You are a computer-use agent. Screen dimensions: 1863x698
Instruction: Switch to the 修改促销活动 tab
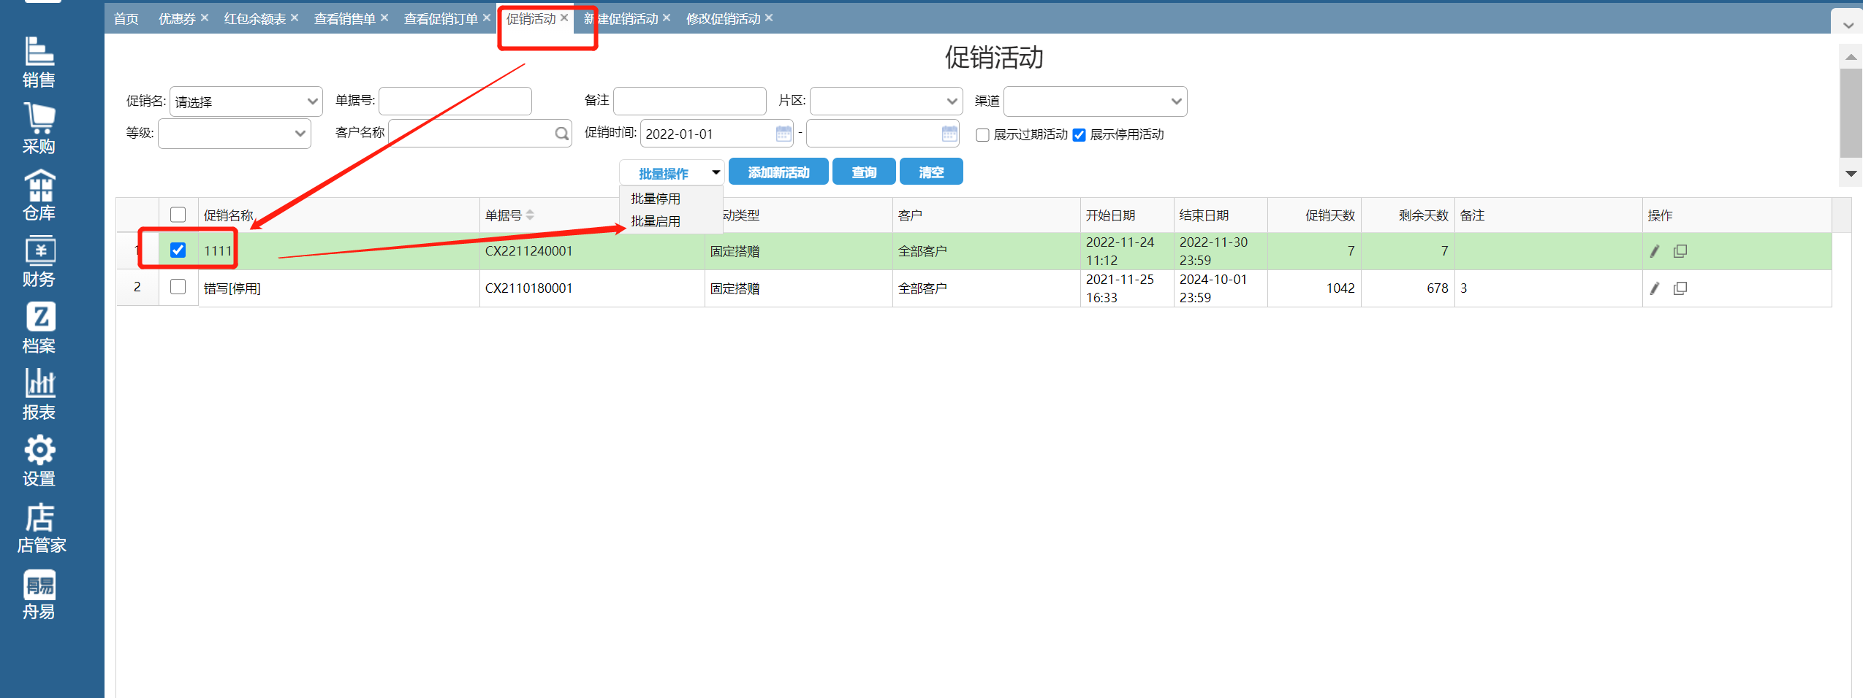click(x=723, y=19)
